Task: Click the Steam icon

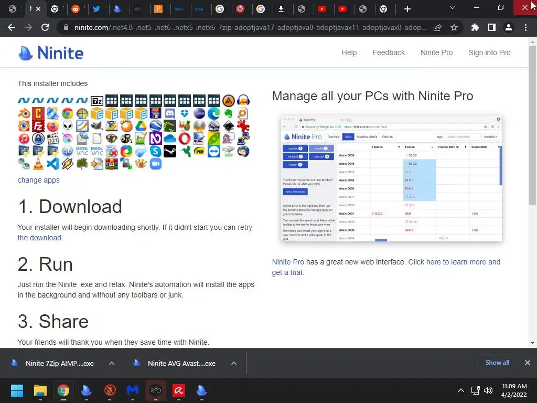Action: click(x=170, y=151)
